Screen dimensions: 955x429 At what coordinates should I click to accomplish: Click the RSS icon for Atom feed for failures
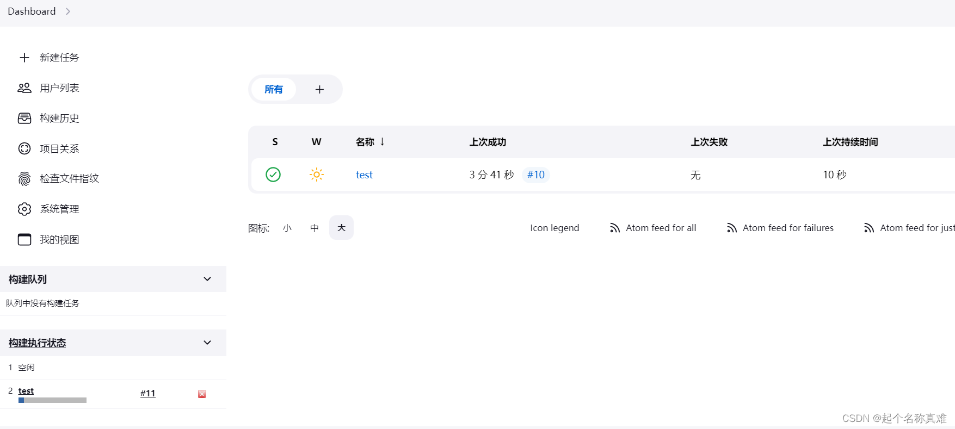click(x=732, y=228)
